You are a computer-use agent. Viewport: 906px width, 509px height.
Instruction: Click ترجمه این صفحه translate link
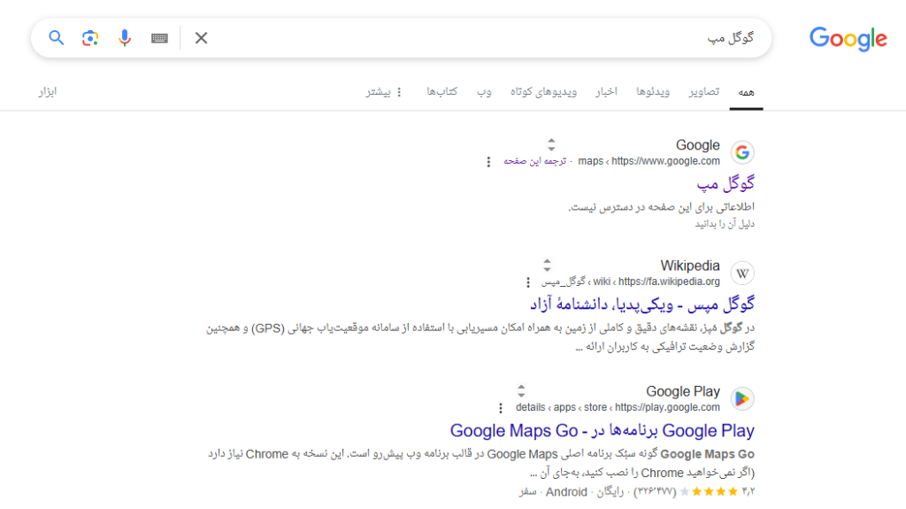point(534,161)
